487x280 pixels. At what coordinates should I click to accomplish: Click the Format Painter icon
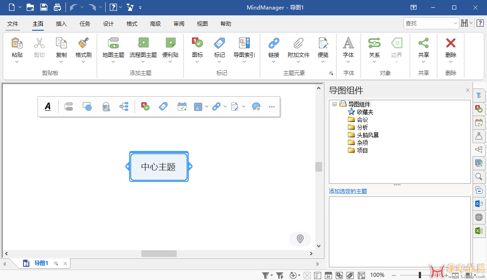coord(83,48)
